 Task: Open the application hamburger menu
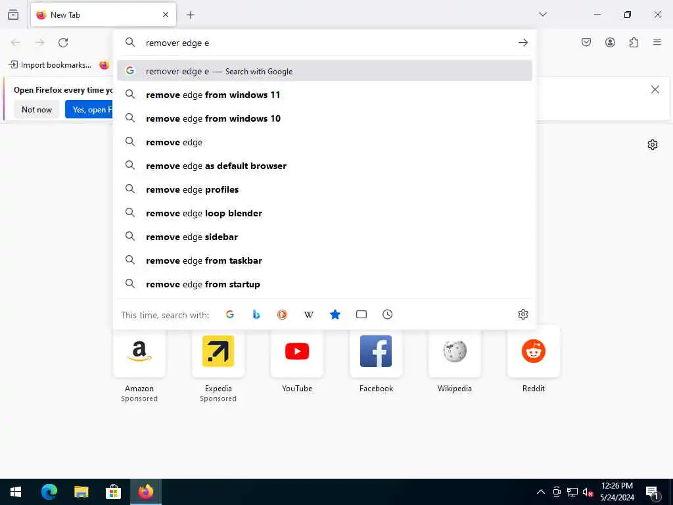(x=657, y=42)
